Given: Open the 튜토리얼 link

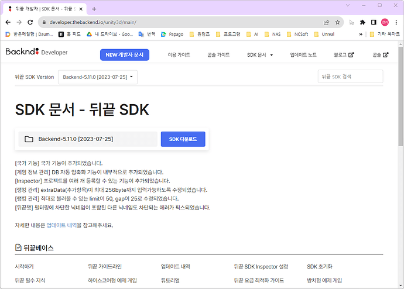Looking at the screenshot, I should pyautogui.click(x=170, y=280).
